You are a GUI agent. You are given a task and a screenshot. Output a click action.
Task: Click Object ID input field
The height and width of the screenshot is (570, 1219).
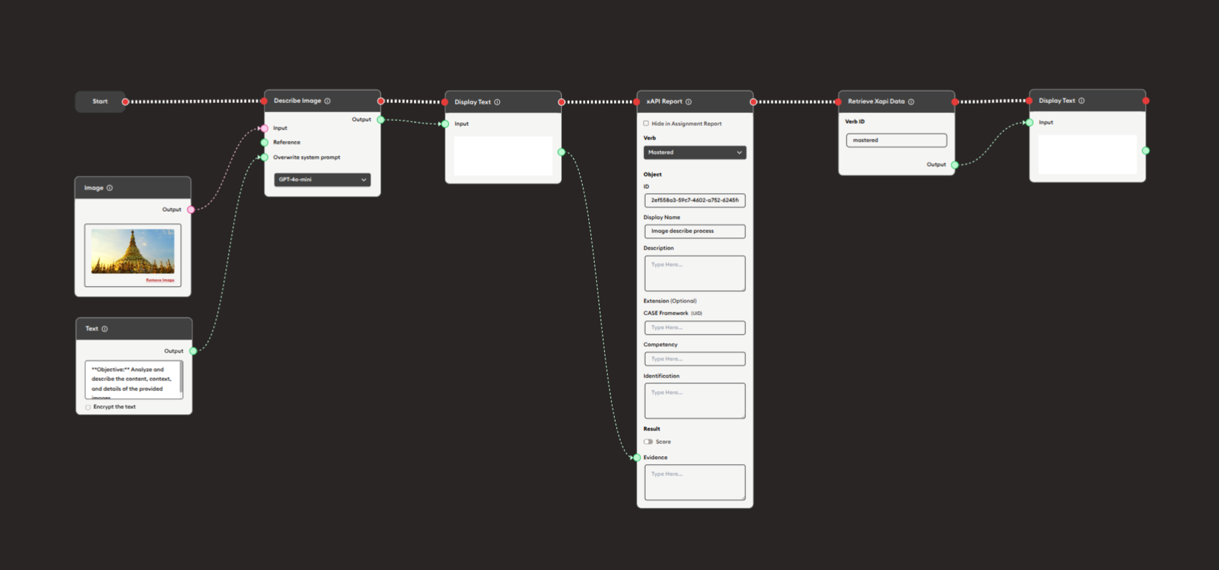pyautogui.click(x=695, y=200)
